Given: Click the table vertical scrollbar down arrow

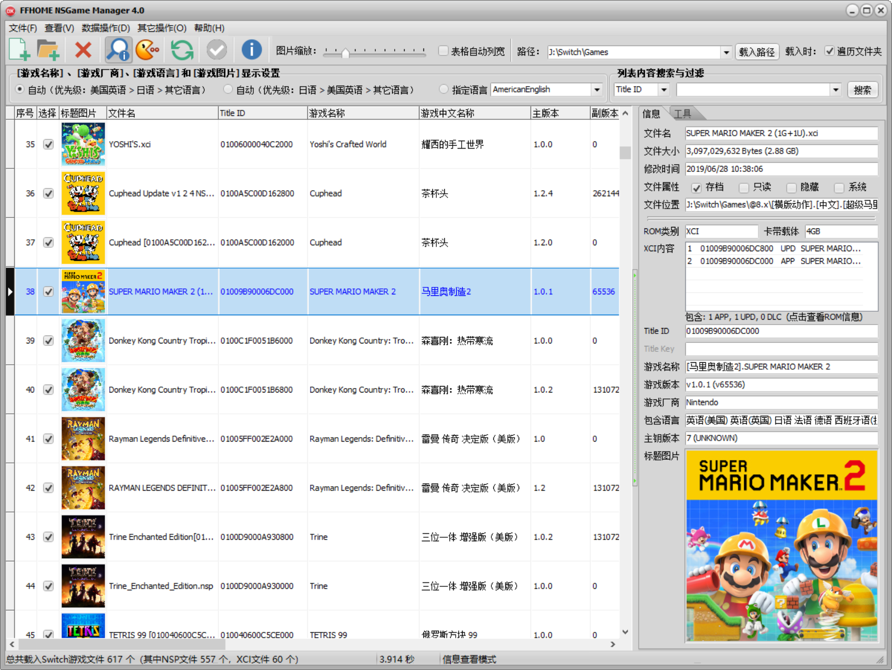Looking at the screenshot, I should click(625, 632).
